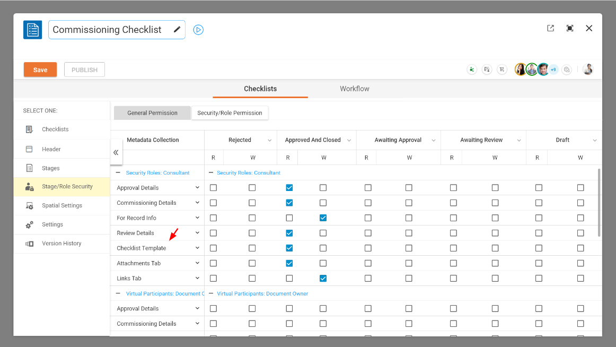Click the blue checklist form icon
The height and width of the screenshot is (347, 616).
33,30
